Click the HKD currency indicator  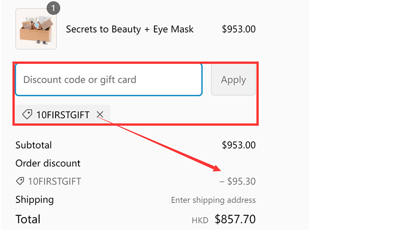click(199, 220)
